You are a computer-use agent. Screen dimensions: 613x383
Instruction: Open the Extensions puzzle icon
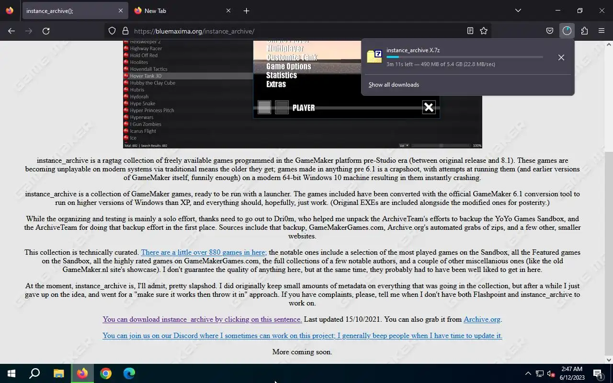(x=584, y=31)
